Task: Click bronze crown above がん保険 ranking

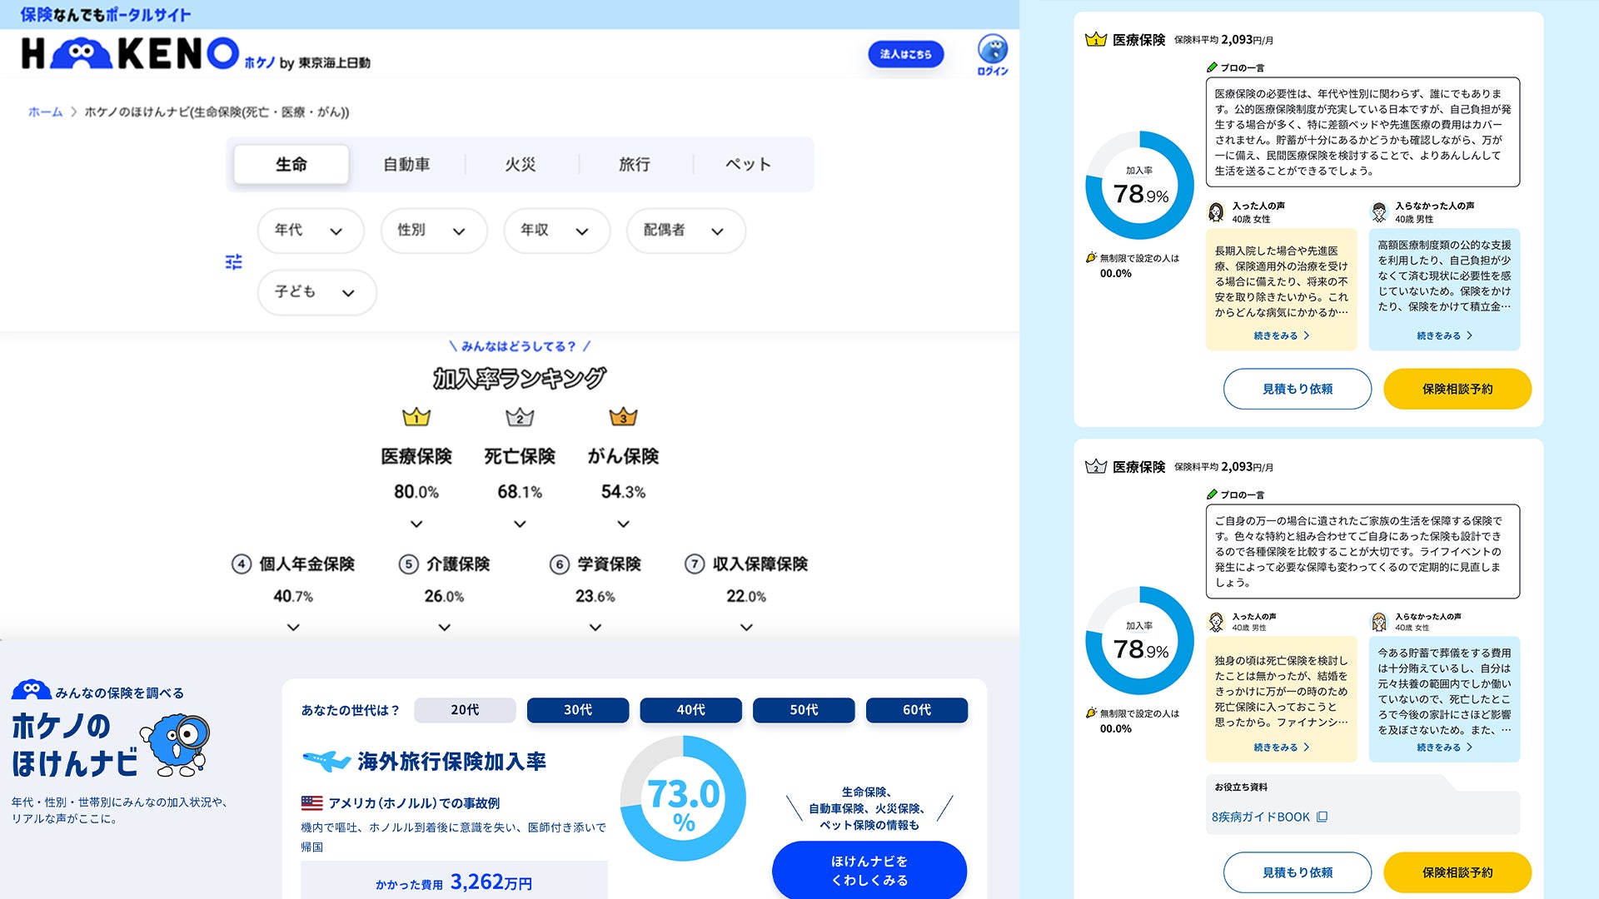Action: coord(623,416)
